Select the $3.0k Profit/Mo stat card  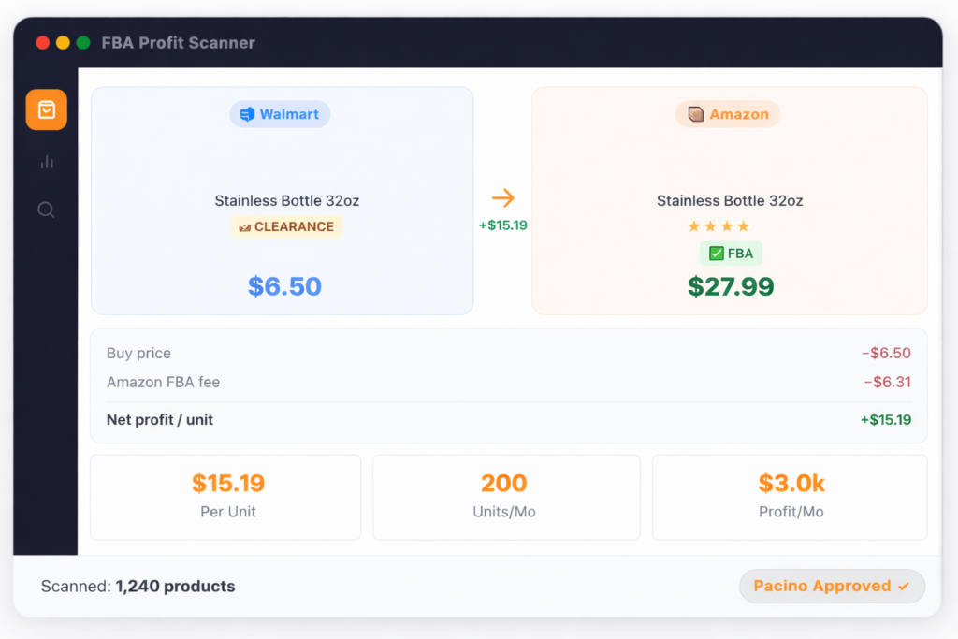coord(790,497)
